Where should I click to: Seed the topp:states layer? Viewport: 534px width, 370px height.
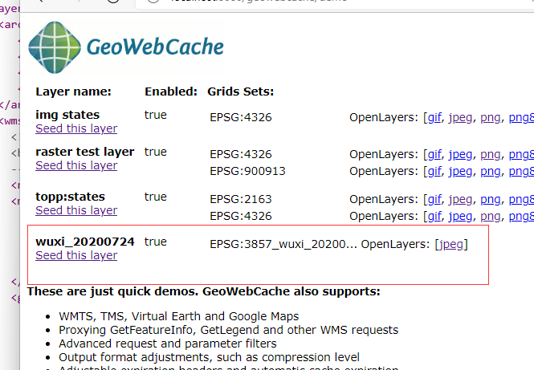point(76,210)
